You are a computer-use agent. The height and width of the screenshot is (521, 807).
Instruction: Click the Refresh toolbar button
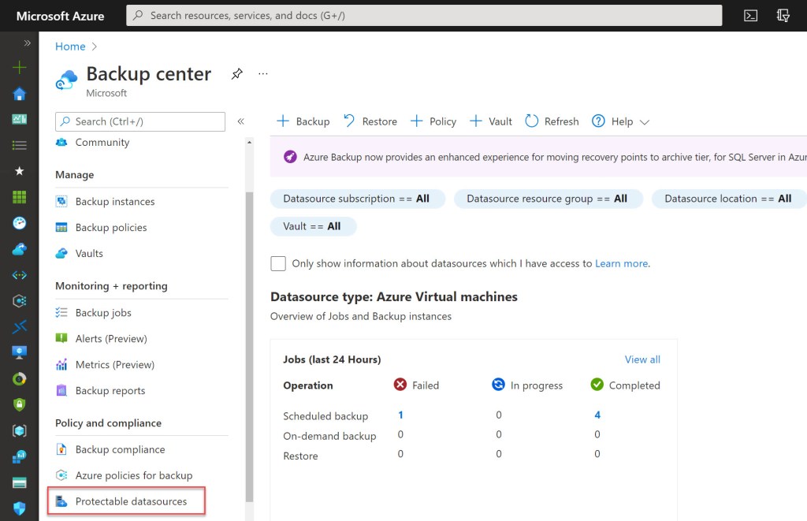click(x=552, y=121)
